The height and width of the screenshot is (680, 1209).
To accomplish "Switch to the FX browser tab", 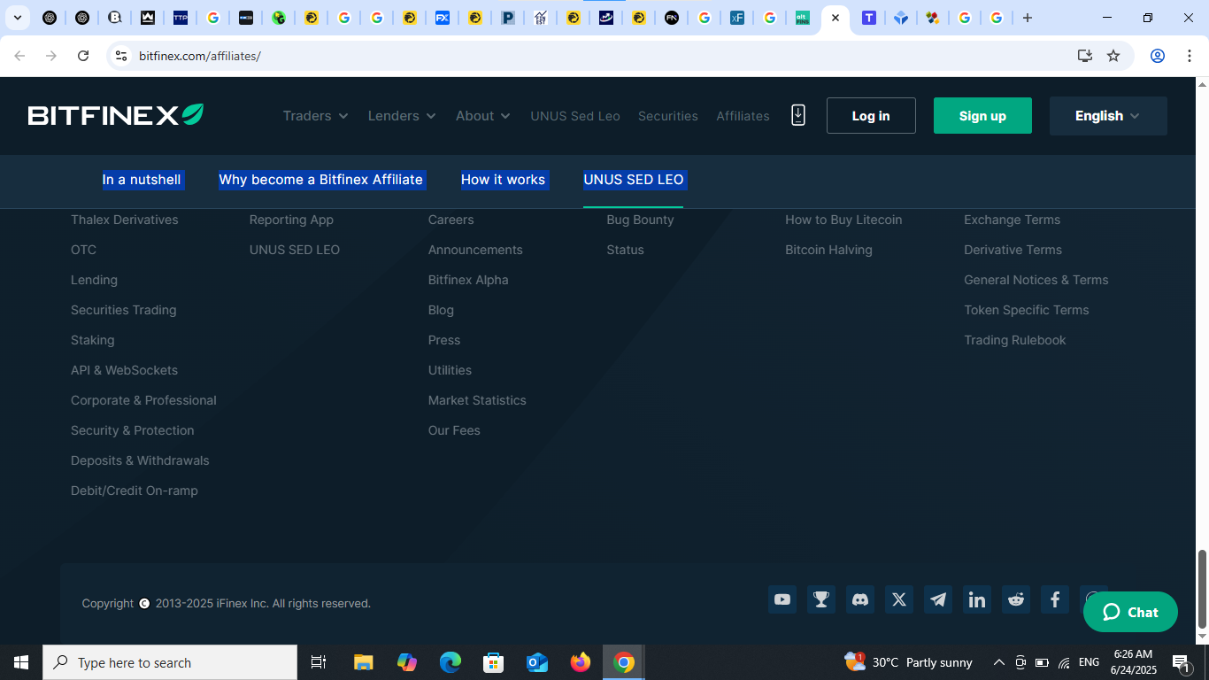I will click(443, 18).
